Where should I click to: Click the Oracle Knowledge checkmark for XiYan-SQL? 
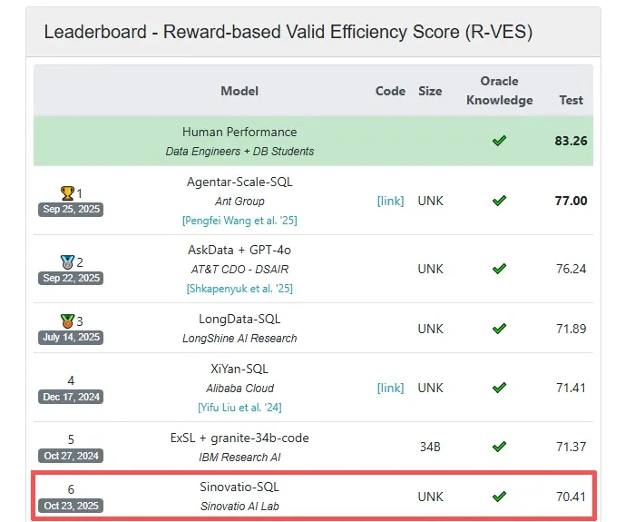point(499,388)
